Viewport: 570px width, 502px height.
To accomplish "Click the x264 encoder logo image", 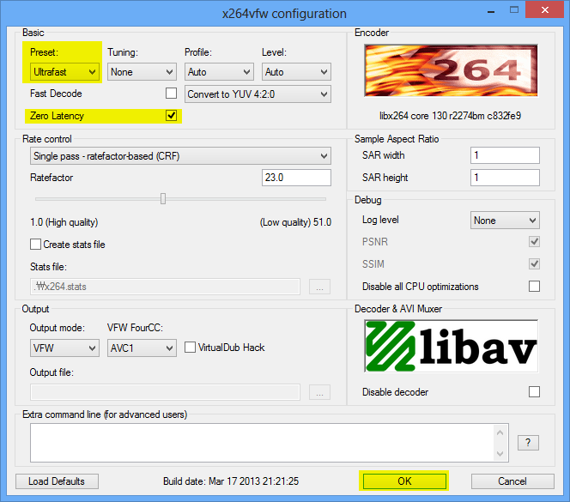I will (x=452, y=70).
